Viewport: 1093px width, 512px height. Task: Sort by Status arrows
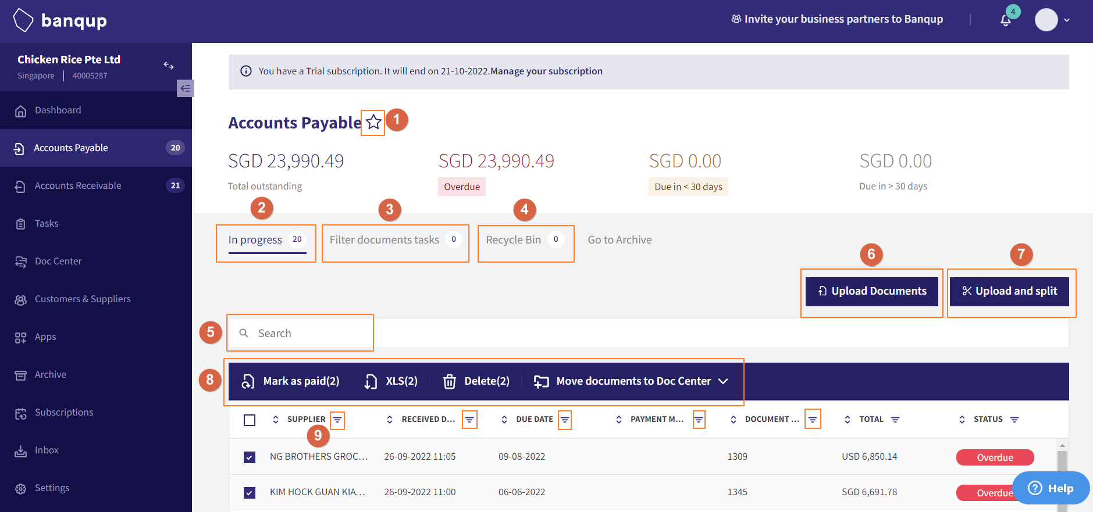[x=962, y=420]
